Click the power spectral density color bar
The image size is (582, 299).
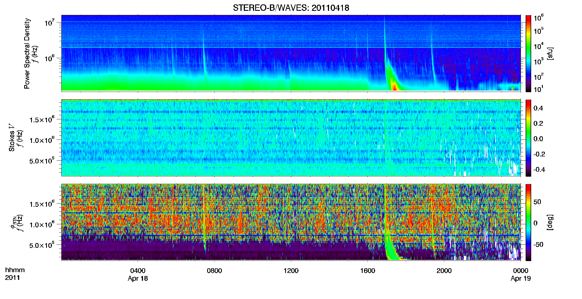coord(528,53)
